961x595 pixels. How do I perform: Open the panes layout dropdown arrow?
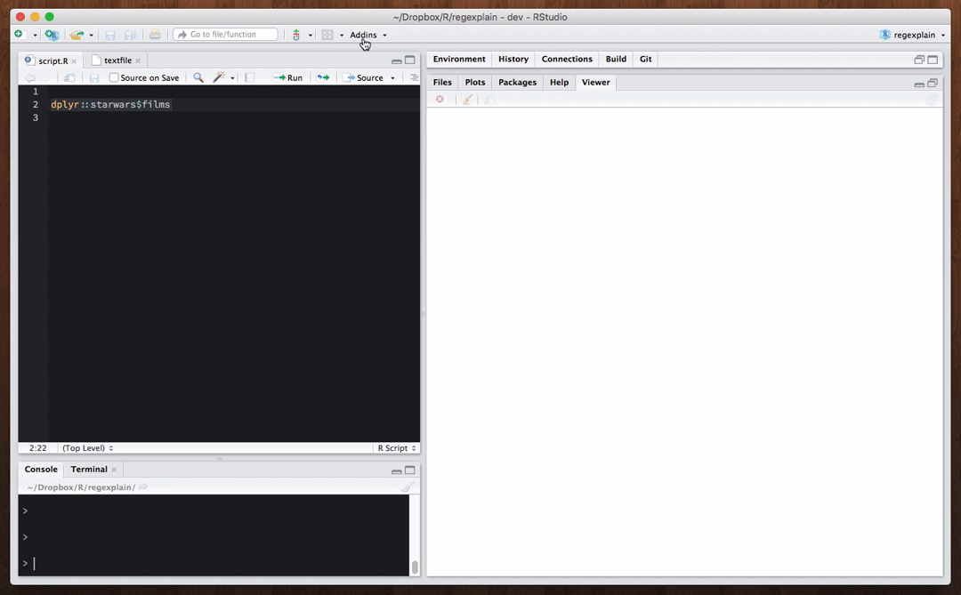coord(342,35)
